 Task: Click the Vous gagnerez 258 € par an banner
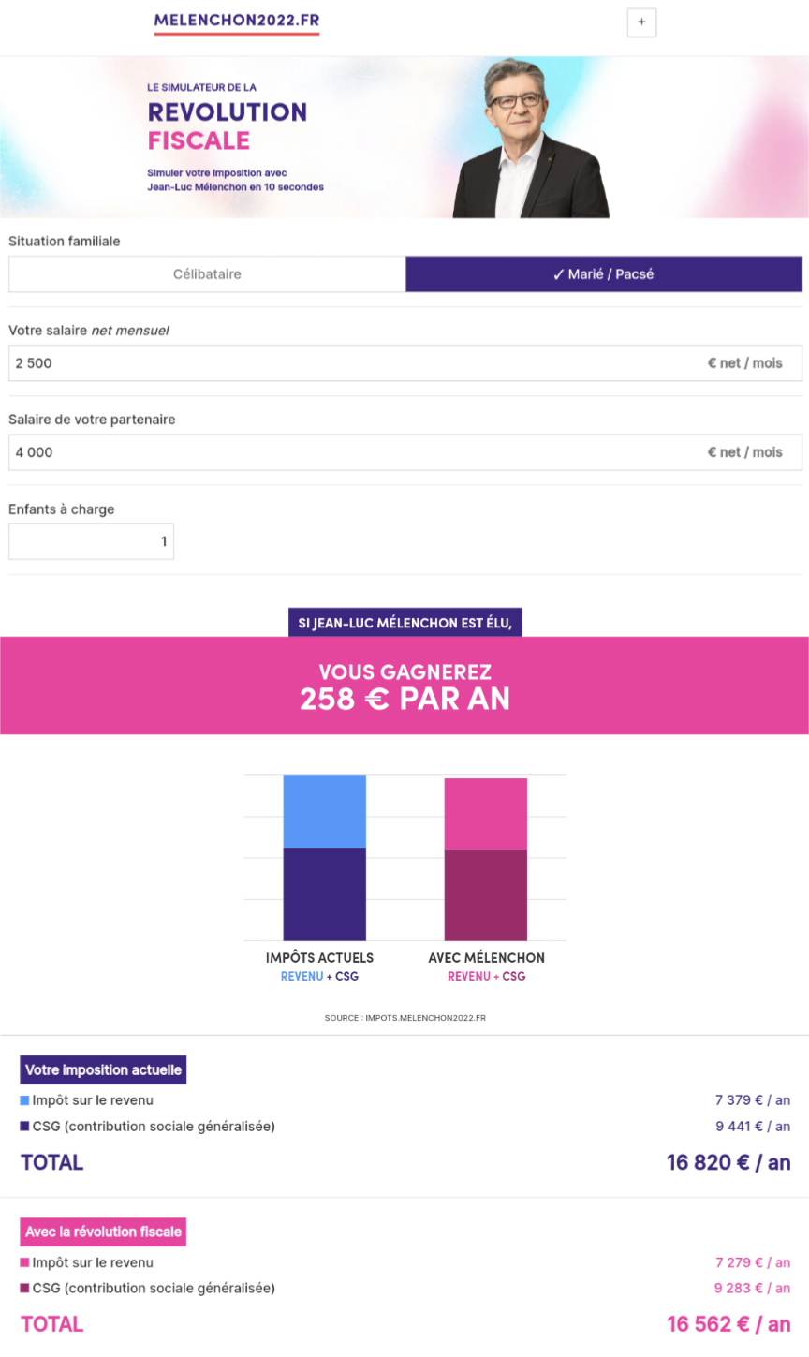click(404, 686)
